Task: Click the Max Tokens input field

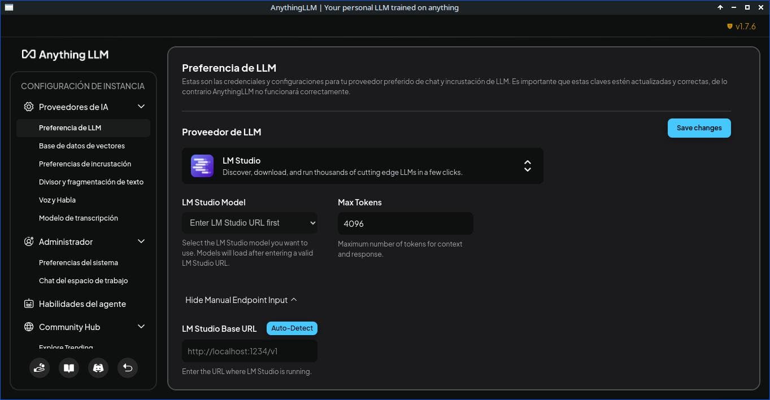Action: pos(406,223)
